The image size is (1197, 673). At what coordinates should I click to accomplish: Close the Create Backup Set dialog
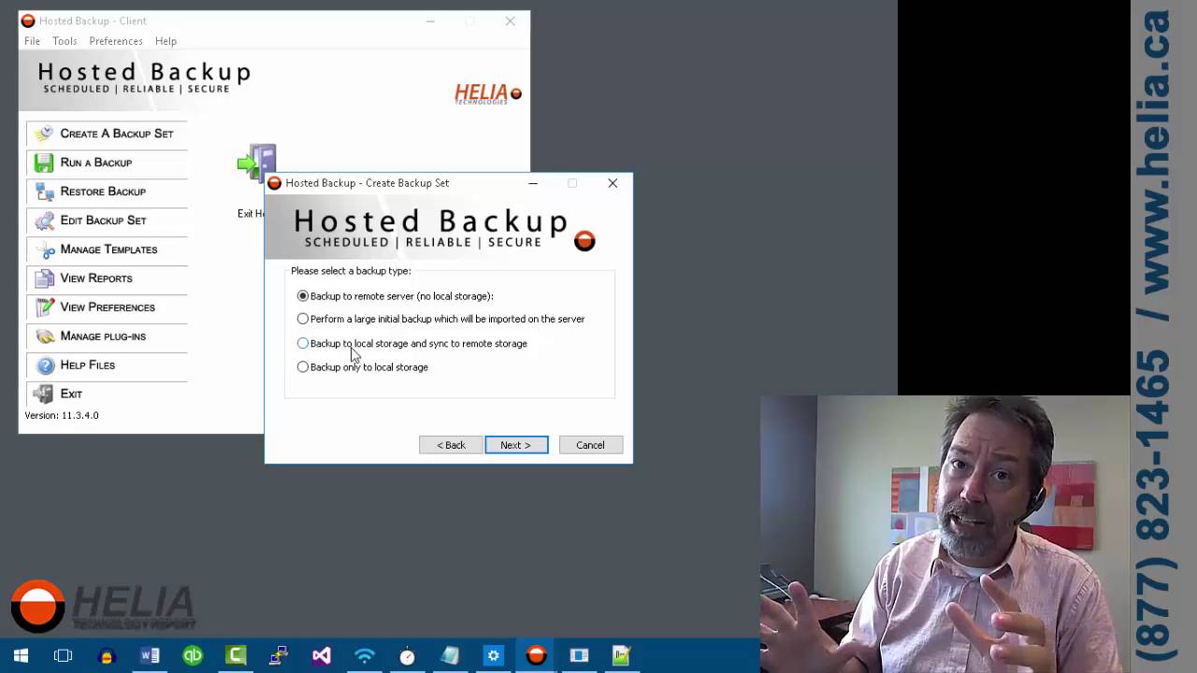pos(613,183)
